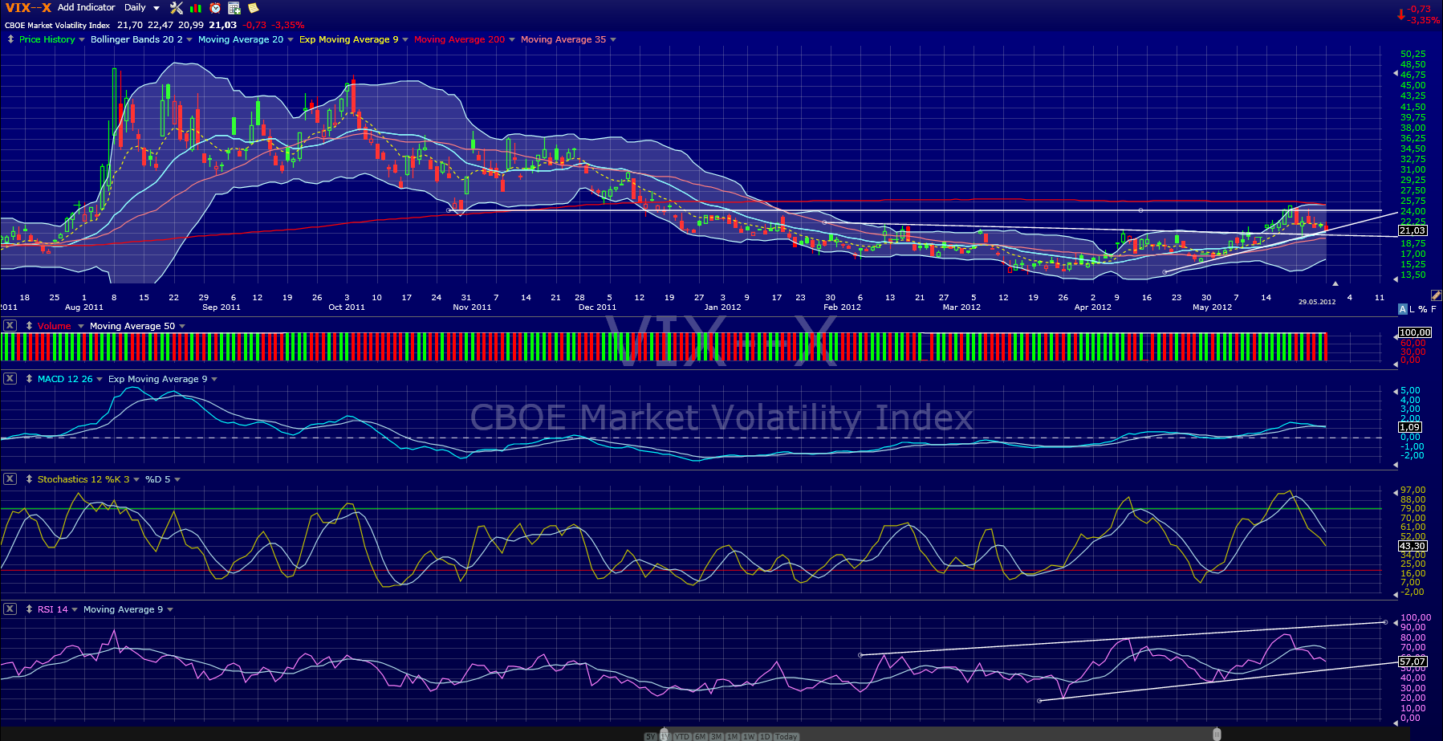
Task: Jump to Today on timeline
Action: click(x=787, y=736)
